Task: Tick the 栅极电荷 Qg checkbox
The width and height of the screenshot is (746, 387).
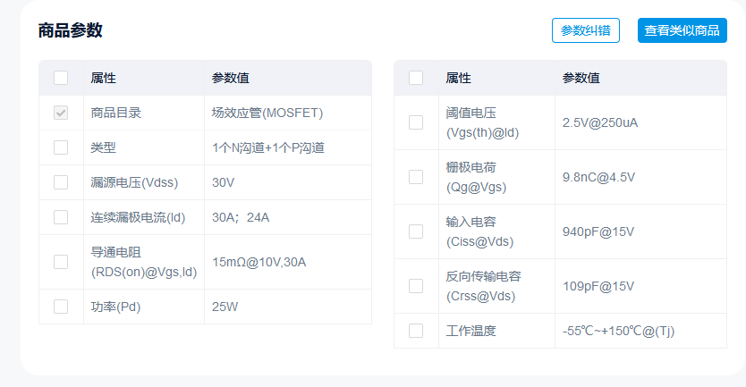Action: click(x=416, y=177)
